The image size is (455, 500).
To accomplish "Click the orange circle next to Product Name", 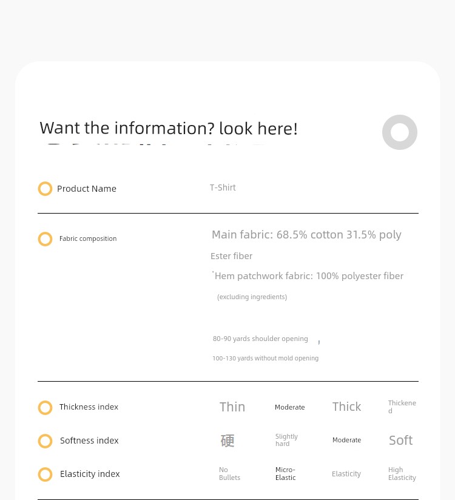I will [x=45, y=189].
